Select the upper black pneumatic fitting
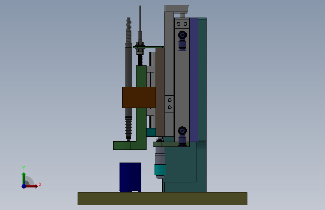The width and height of the screenshot is (325, 210). 183,41
